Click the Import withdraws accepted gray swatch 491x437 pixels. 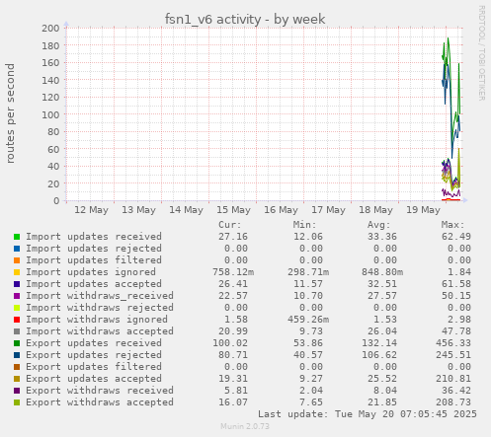tap(17, 331)
